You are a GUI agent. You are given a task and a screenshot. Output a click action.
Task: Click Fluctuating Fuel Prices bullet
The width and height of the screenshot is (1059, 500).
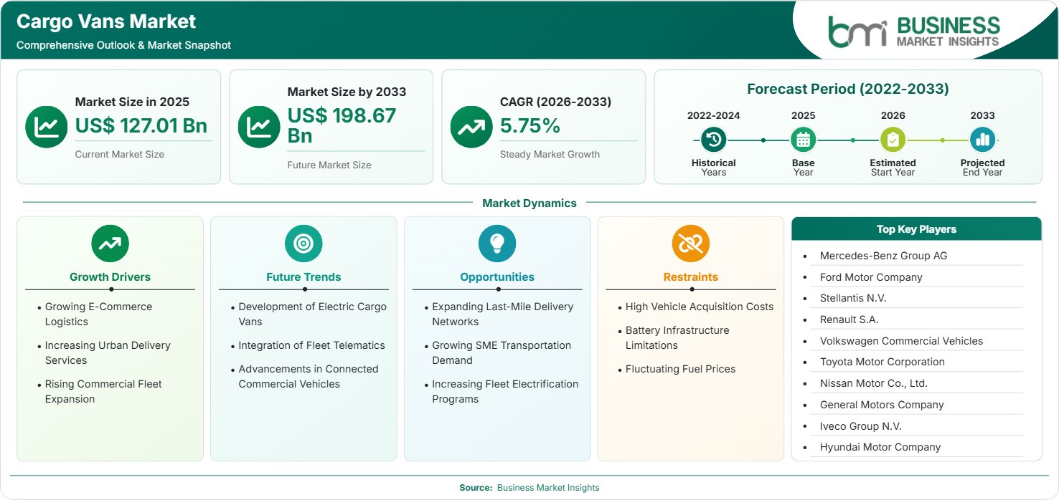coord(680,369)
